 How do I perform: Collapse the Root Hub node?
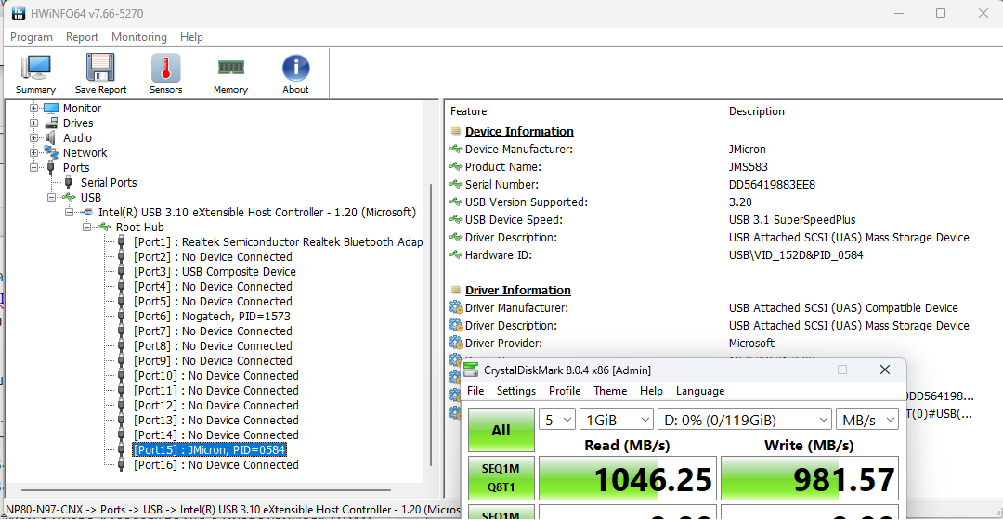87,227
